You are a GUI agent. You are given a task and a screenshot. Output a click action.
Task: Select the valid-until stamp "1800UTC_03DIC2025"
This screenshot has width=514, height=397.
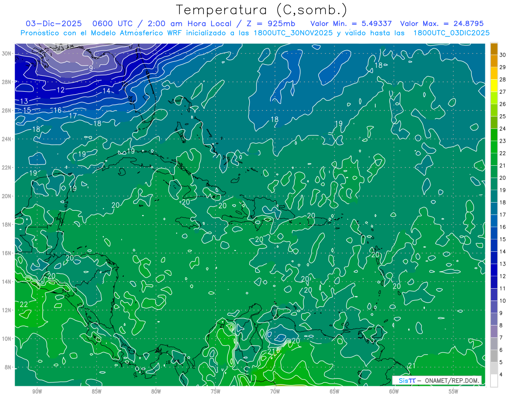[451, 33]
